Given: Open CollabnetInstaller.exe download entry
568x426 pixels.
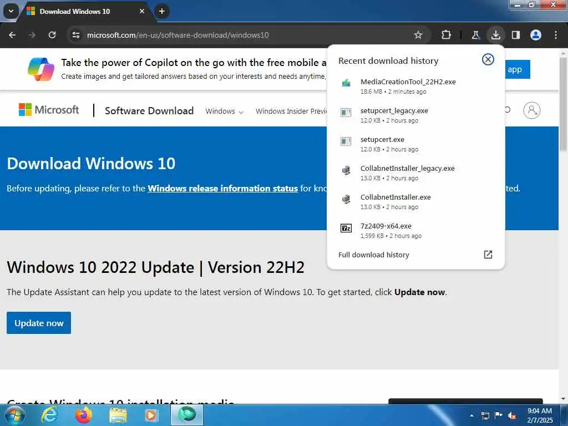Looking at the screenshot, I should pos(415,202).
